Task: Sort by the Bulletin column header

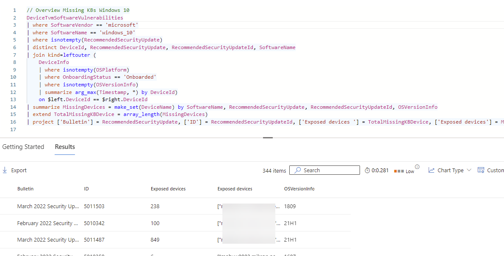Action: (25, 189)
